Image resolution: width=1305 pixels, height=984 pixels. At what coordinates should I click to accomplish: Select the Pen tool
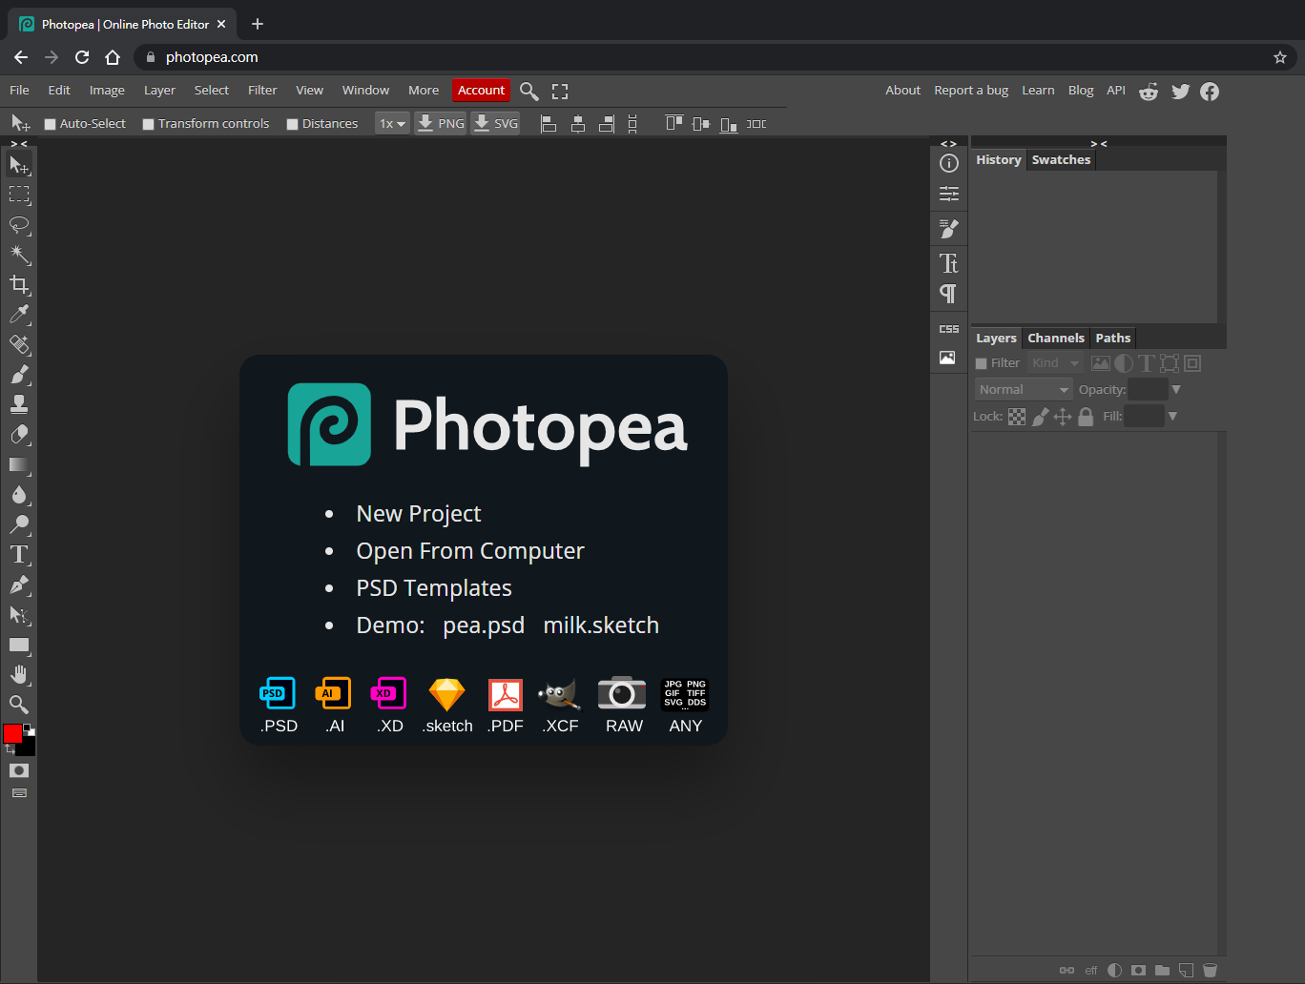click(19, 584)
